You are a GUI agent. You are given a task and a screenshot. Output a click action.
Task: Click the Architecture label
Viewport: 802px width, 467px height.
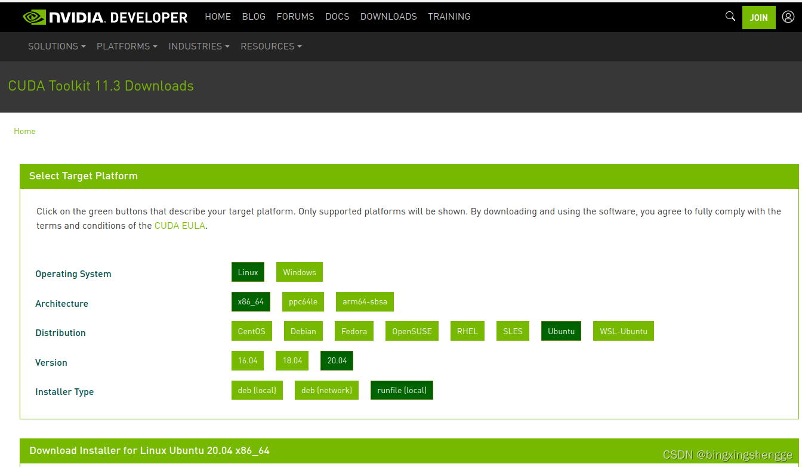61,304
